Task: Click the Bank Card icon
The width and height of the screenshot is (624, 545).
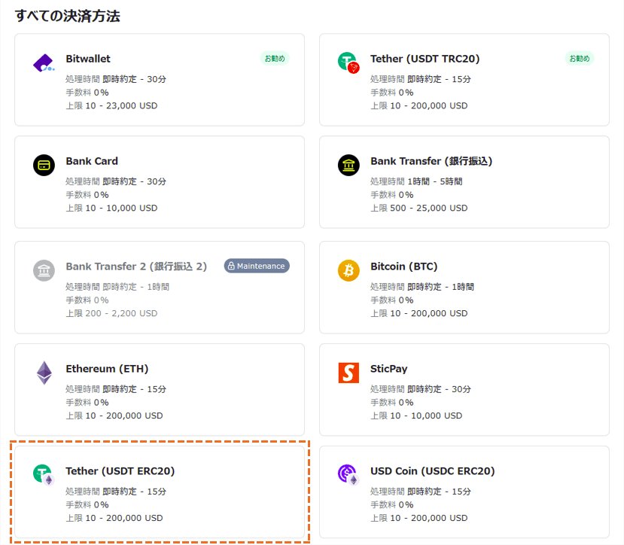Action: point(44,165)
